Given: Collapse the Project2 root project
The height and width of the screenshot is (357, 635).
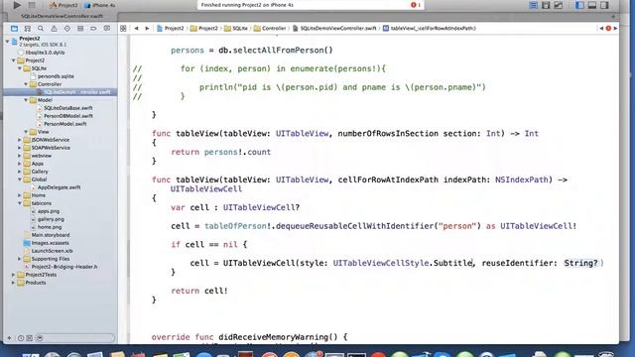Looking at the screenshot, I should (x=7, y=42).
